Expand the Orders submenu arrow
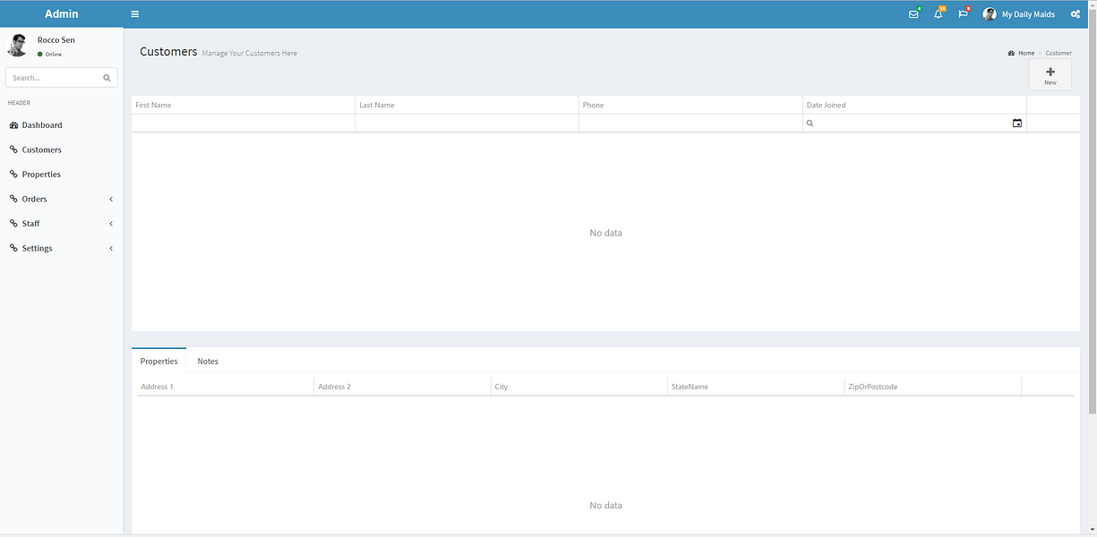The width and height of the screenshot is (1097, 537). 111,199
